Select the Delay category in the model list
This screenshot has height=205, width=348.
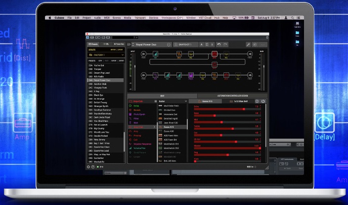pos(136,106)
